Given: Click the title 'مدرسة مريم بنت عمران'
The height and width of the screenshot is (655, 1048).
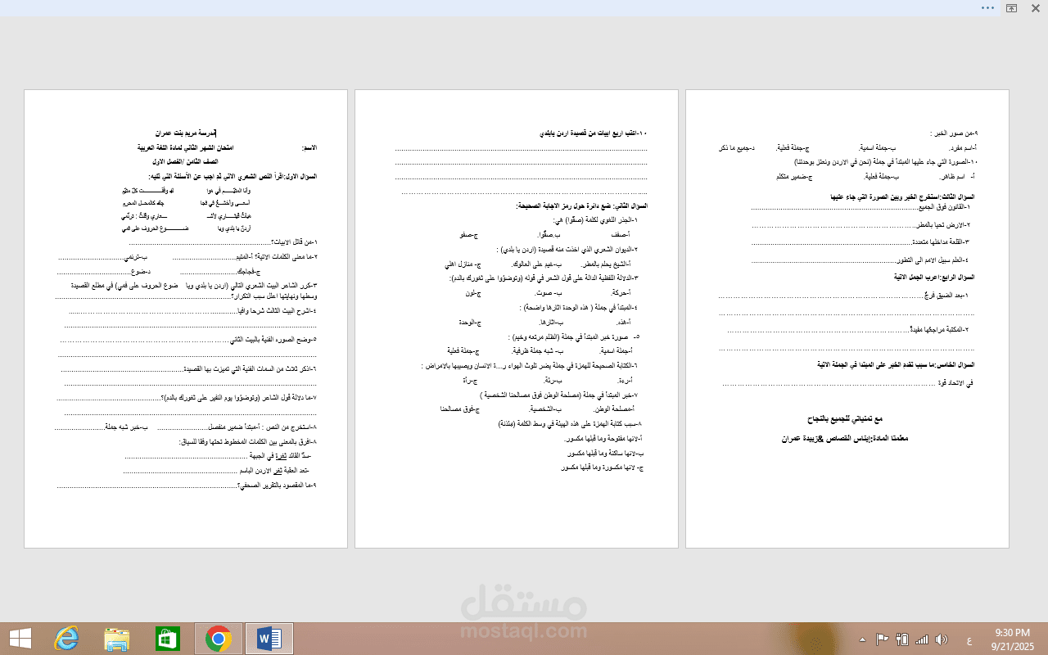Looking at the screenshot, I should coord(186,133).
